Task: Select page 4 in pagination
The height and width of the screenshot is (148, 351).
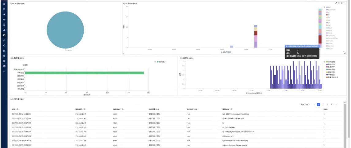Action: [x=331, y=105]
